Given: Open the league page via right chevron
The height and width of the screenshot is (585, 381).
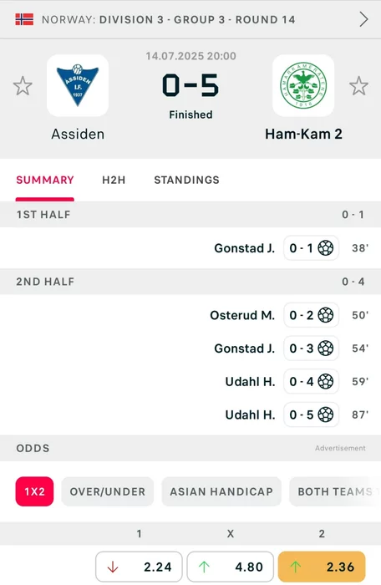Looking at the screenshot, I should (x=363, y=19).
